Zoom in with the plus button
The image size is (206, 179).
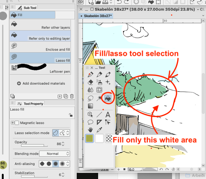tap(119, 170)
